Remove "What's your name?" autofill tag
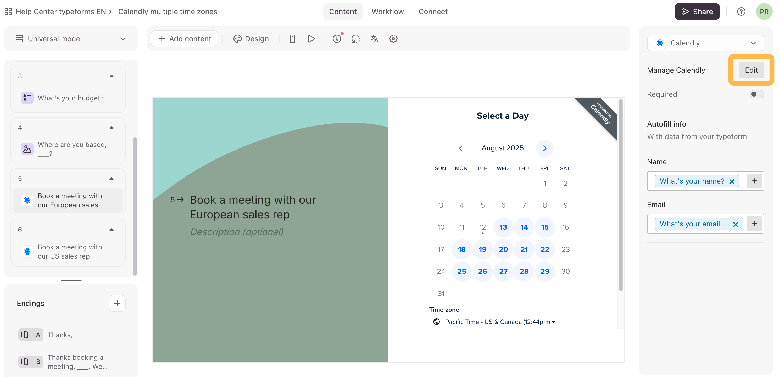779x377 pixels. pos(732,181)
